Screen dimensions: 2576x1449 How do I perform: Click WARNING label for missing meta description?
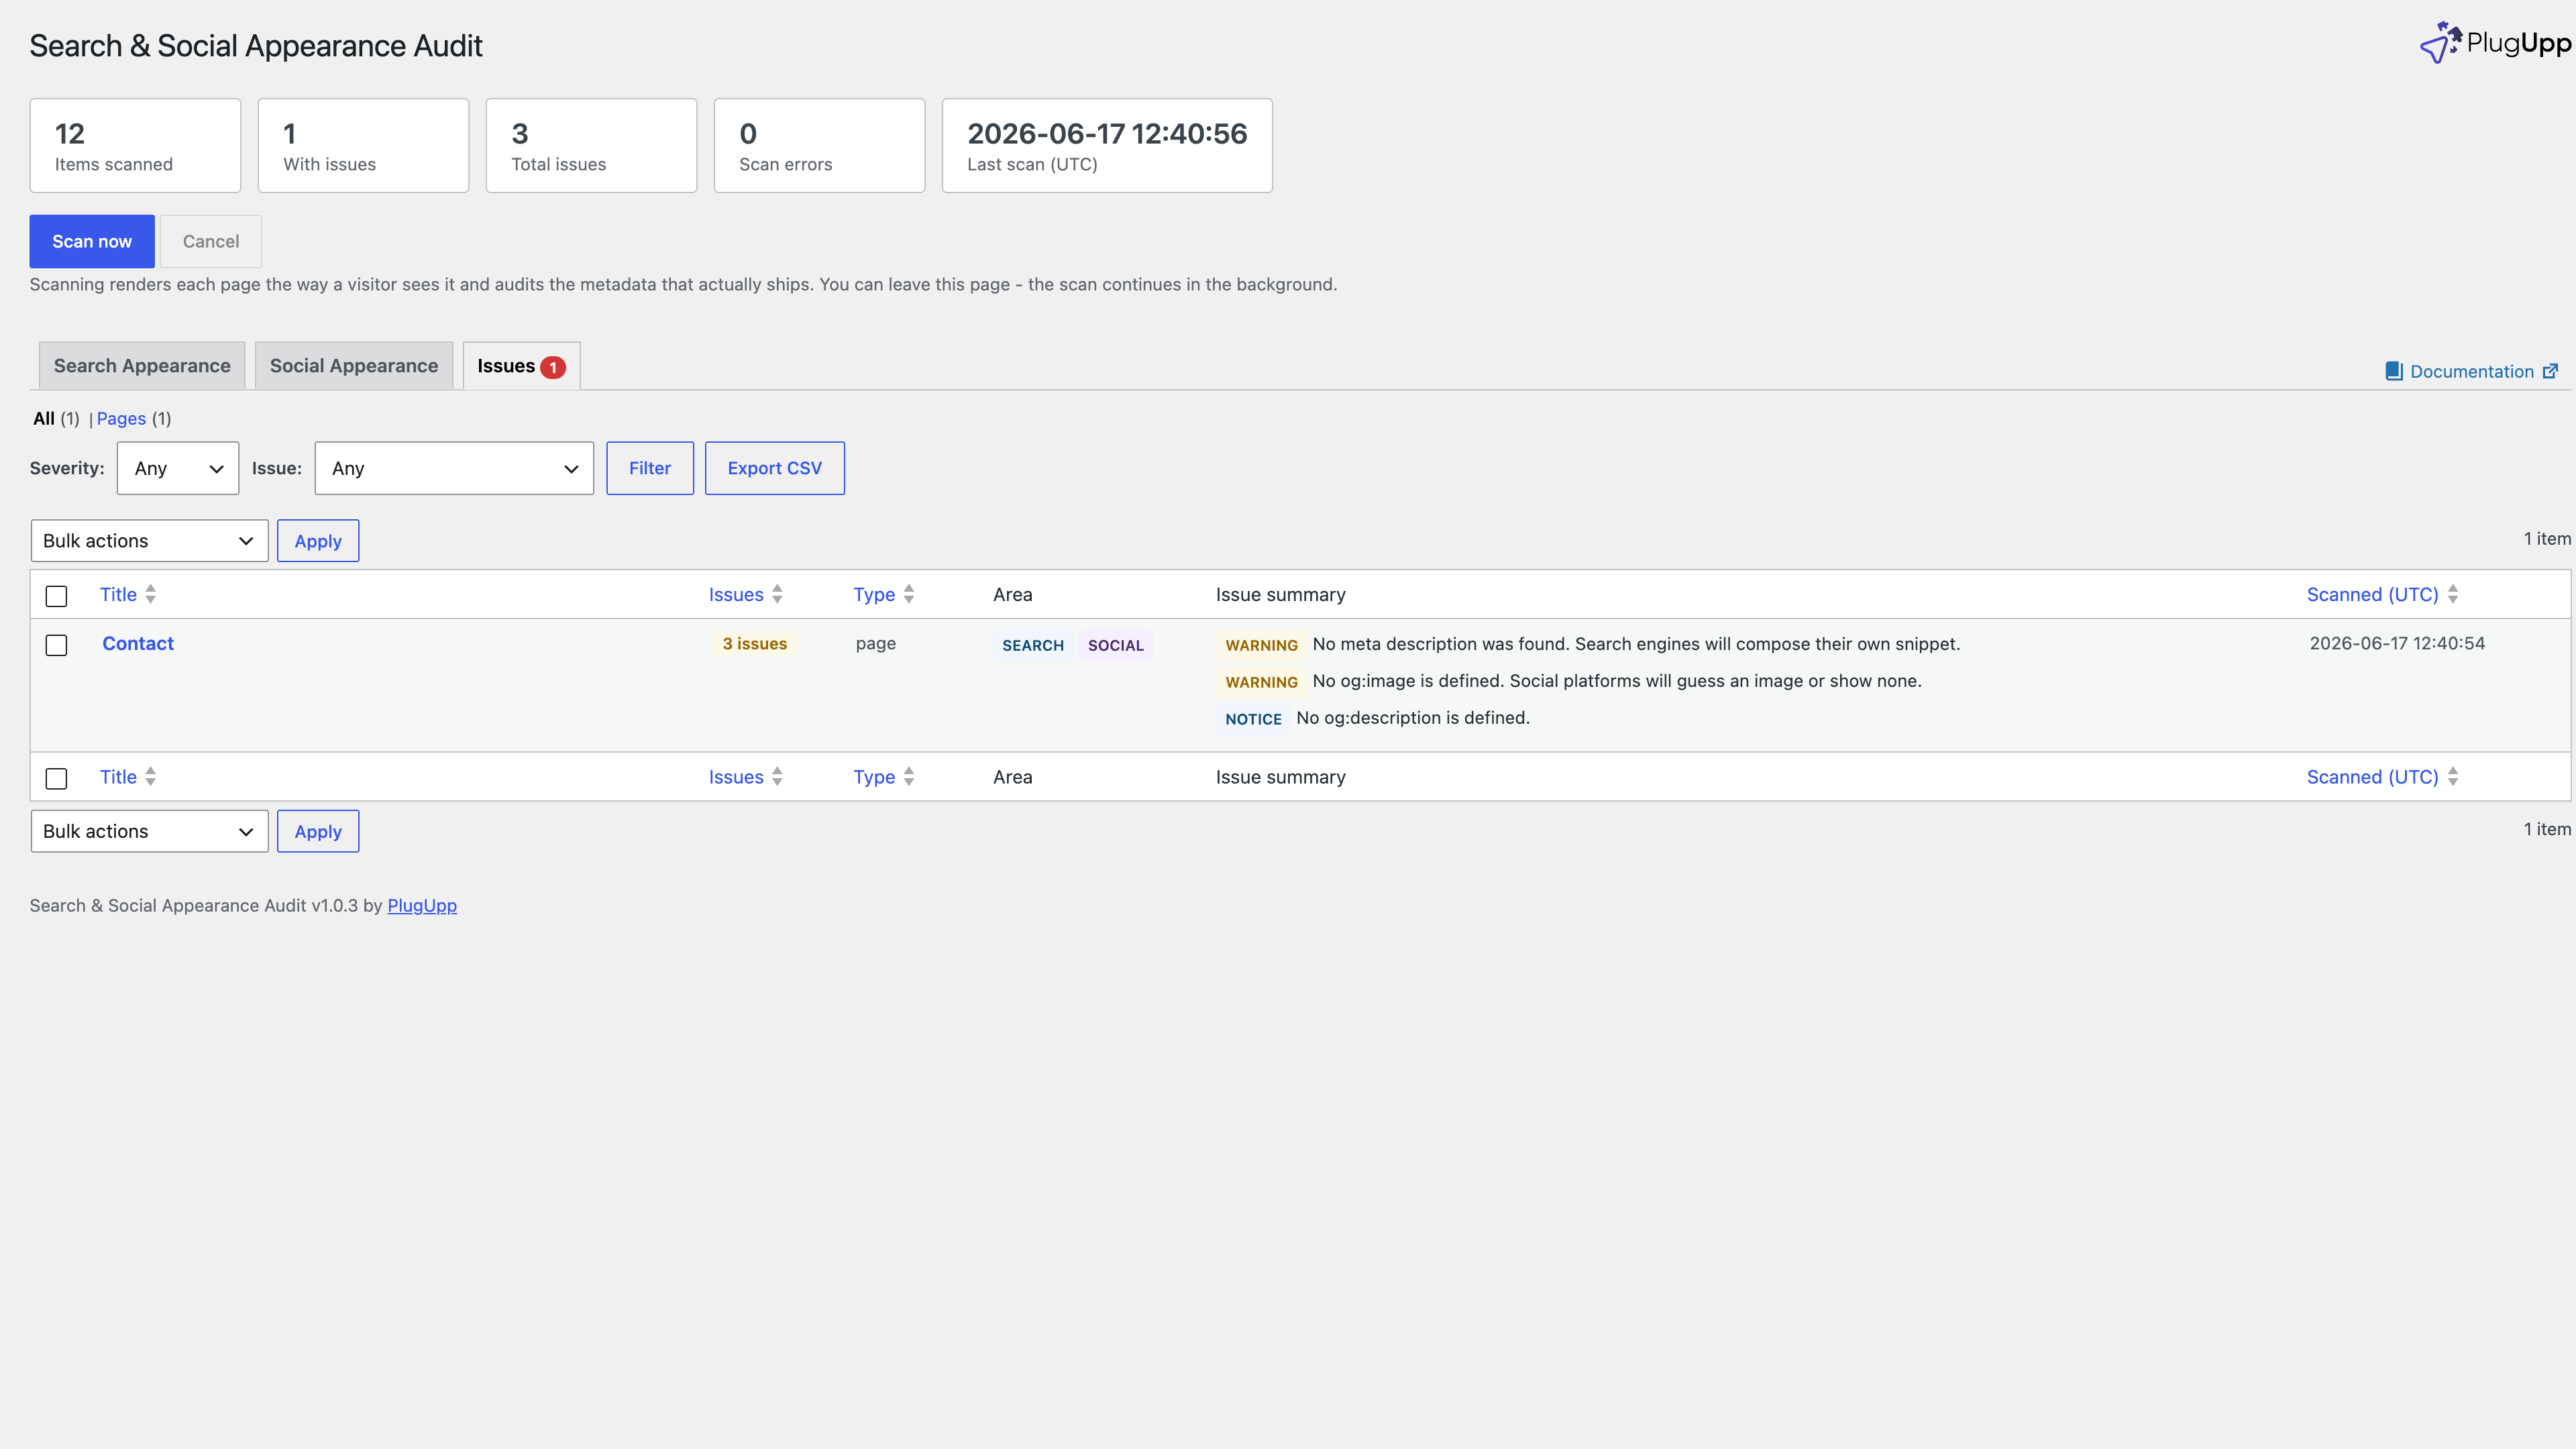tap(1261, 645)
